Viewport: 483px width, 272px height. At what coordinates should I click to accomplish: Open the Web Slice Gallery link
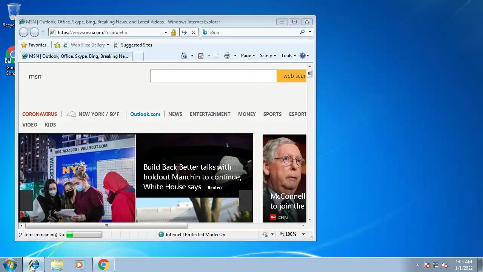(x=84, y=45)
